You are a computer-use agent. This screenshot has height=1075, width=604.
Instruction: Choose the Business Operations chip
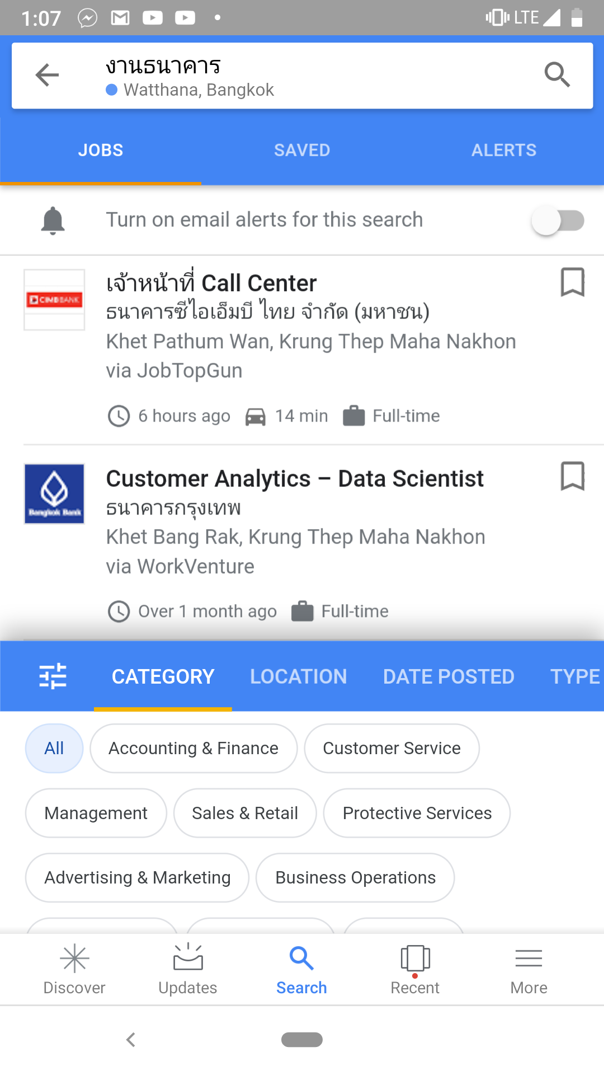tap(355, 877)
